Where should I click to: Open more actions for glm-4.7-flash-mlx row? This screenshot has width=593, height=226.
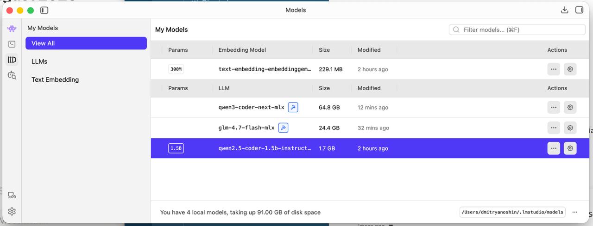tap(554, 128)
